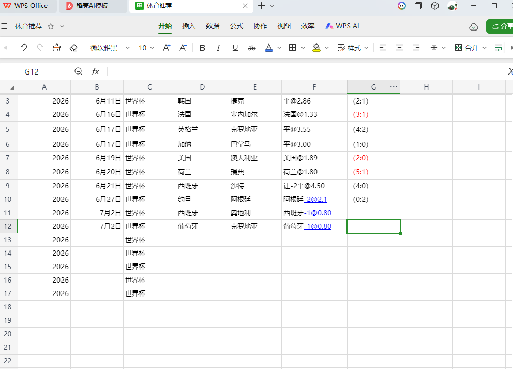This screenshot has width=513, height=369.
Task: Align text center
Action: click(399, 48)
